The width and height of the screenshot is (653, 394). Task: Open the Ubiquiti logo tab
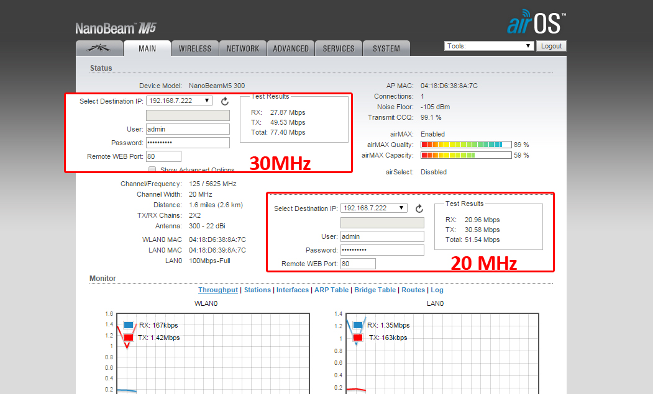tap(99, 48)
